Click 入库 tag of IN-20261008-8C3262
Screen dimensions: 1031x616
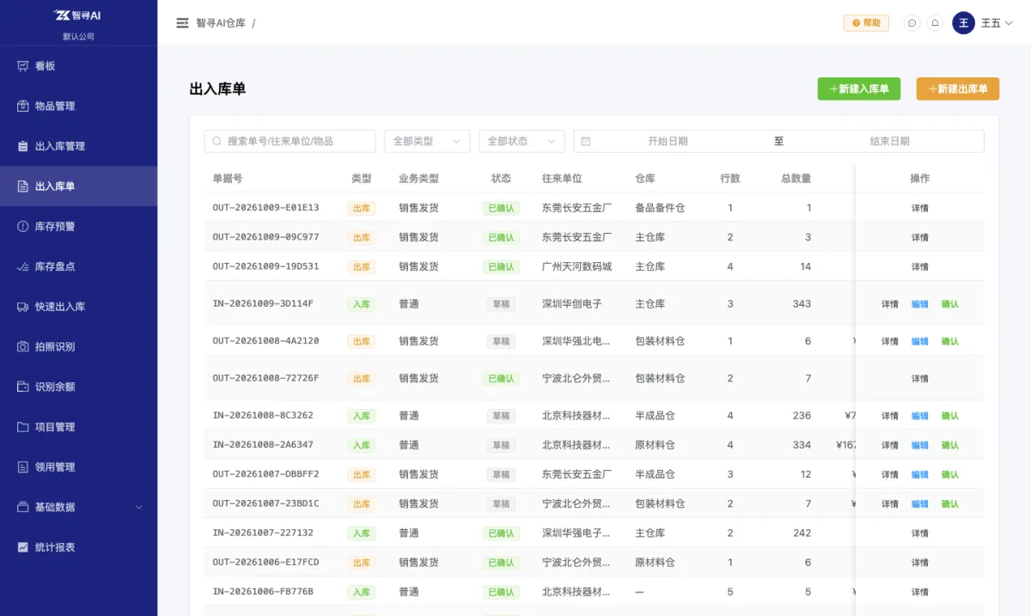point(362,416)
